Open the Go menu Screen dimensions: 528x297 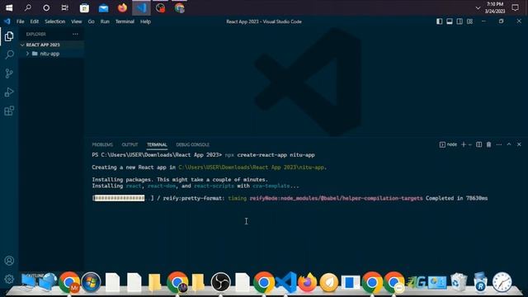92,21
